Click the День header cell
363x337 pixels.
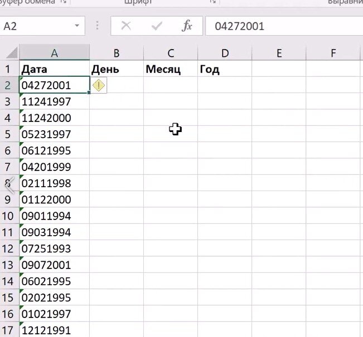click(x=117, y=69)
